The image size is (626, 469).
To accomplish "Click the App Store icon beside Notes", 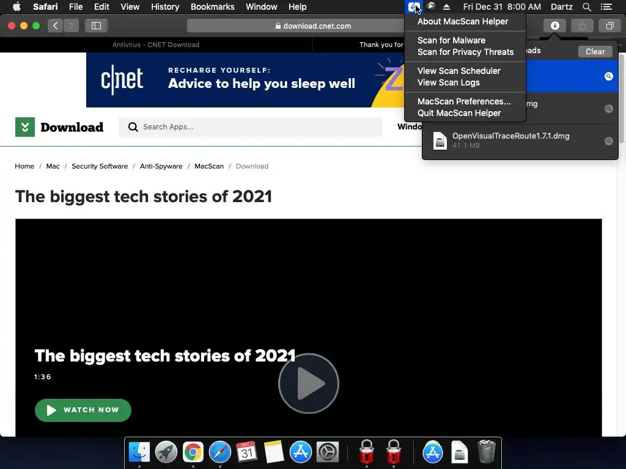I will click(x=301, y=452).
